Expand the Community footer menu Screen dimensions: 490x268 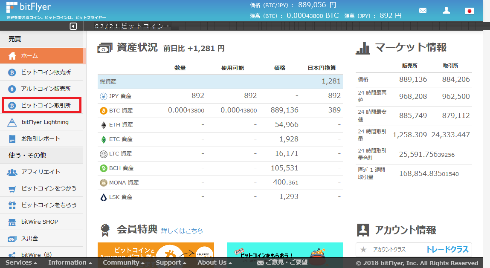pos(124,263)
